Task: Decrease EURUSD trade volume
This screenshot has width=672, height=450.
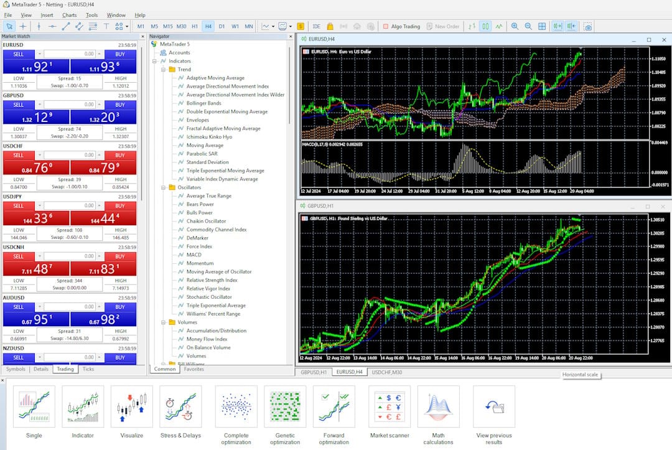Action: (x=40, y=54)
